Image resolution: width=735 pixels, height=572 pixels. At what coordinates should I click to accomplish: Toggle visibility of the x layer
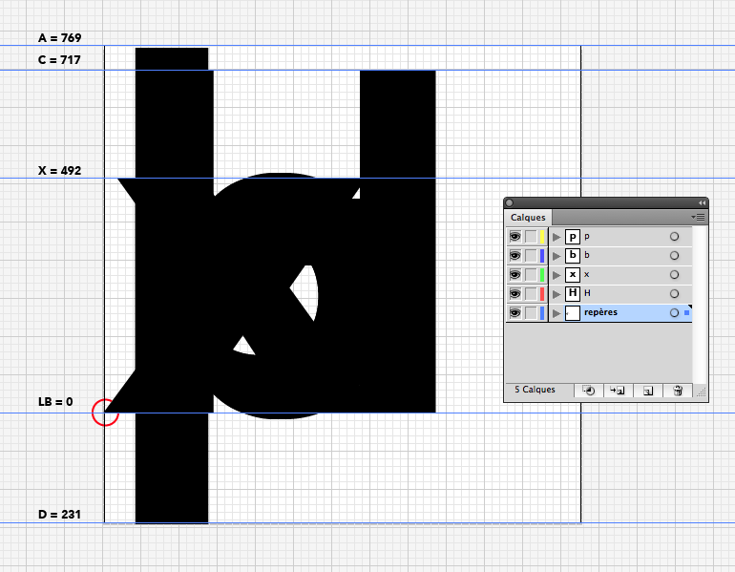tap(514, 275)
